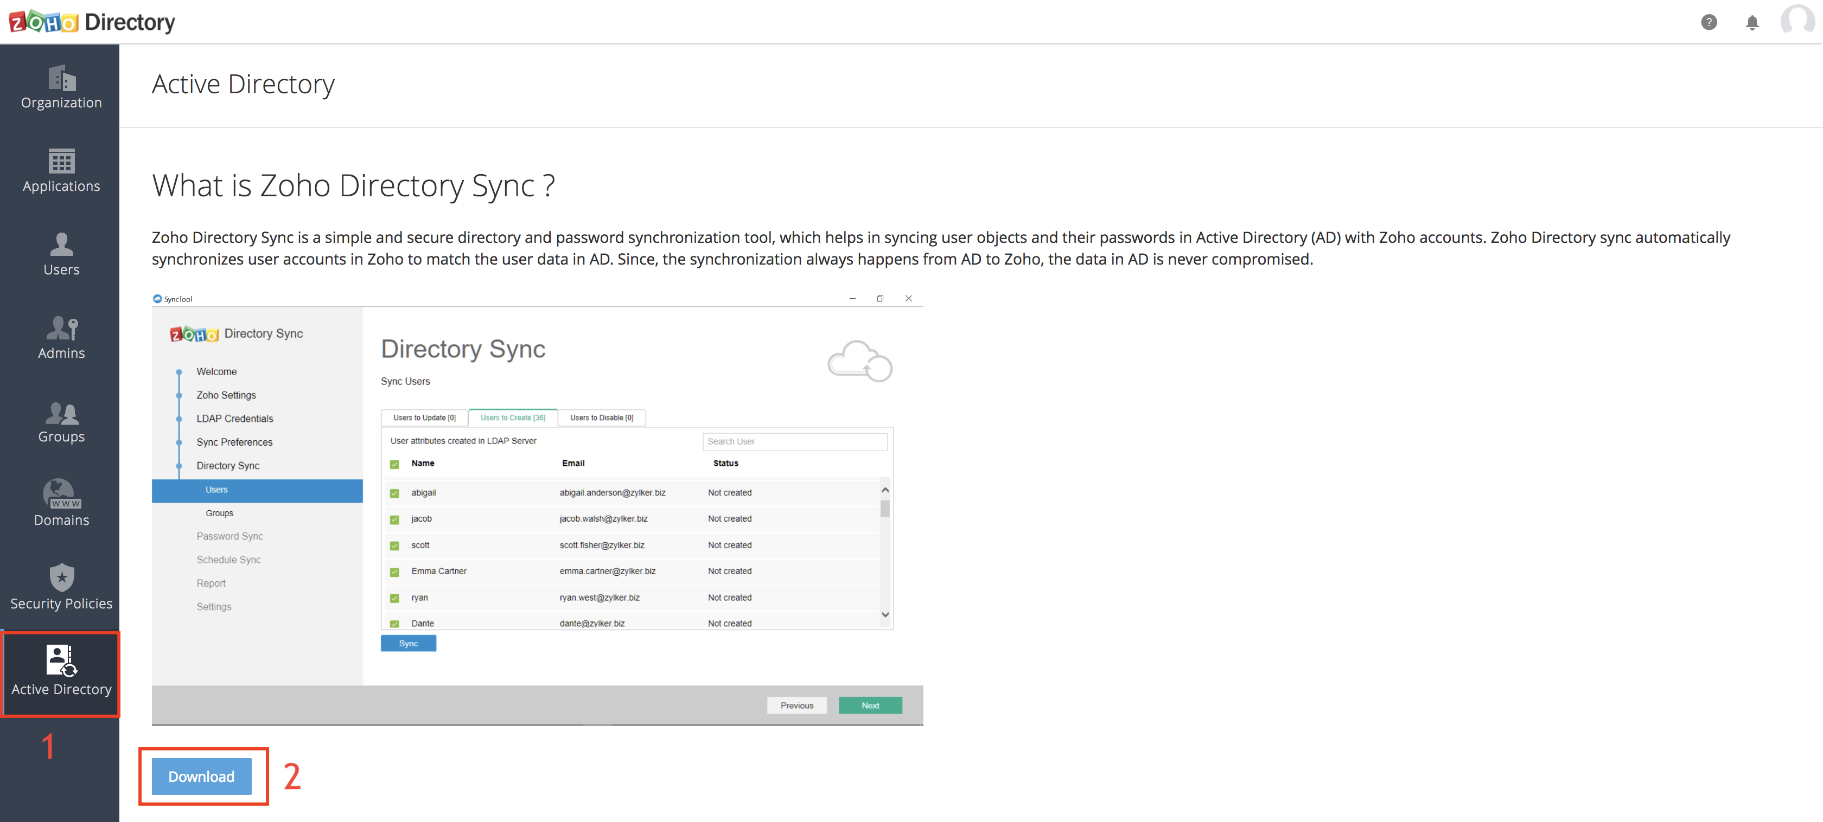This screenshot has width=1823, height=822.
Task: Click the user list scroll-up arrow
Action: 884,490
